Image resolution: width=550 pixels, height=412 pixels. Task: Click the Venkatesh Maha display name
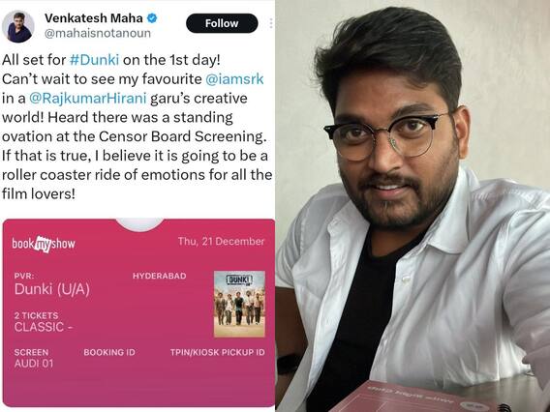(94, 17)
